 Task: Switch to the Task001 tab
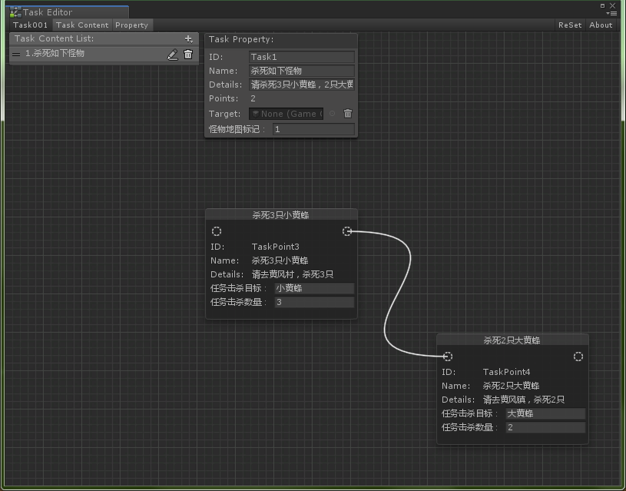tap(29, 25)
